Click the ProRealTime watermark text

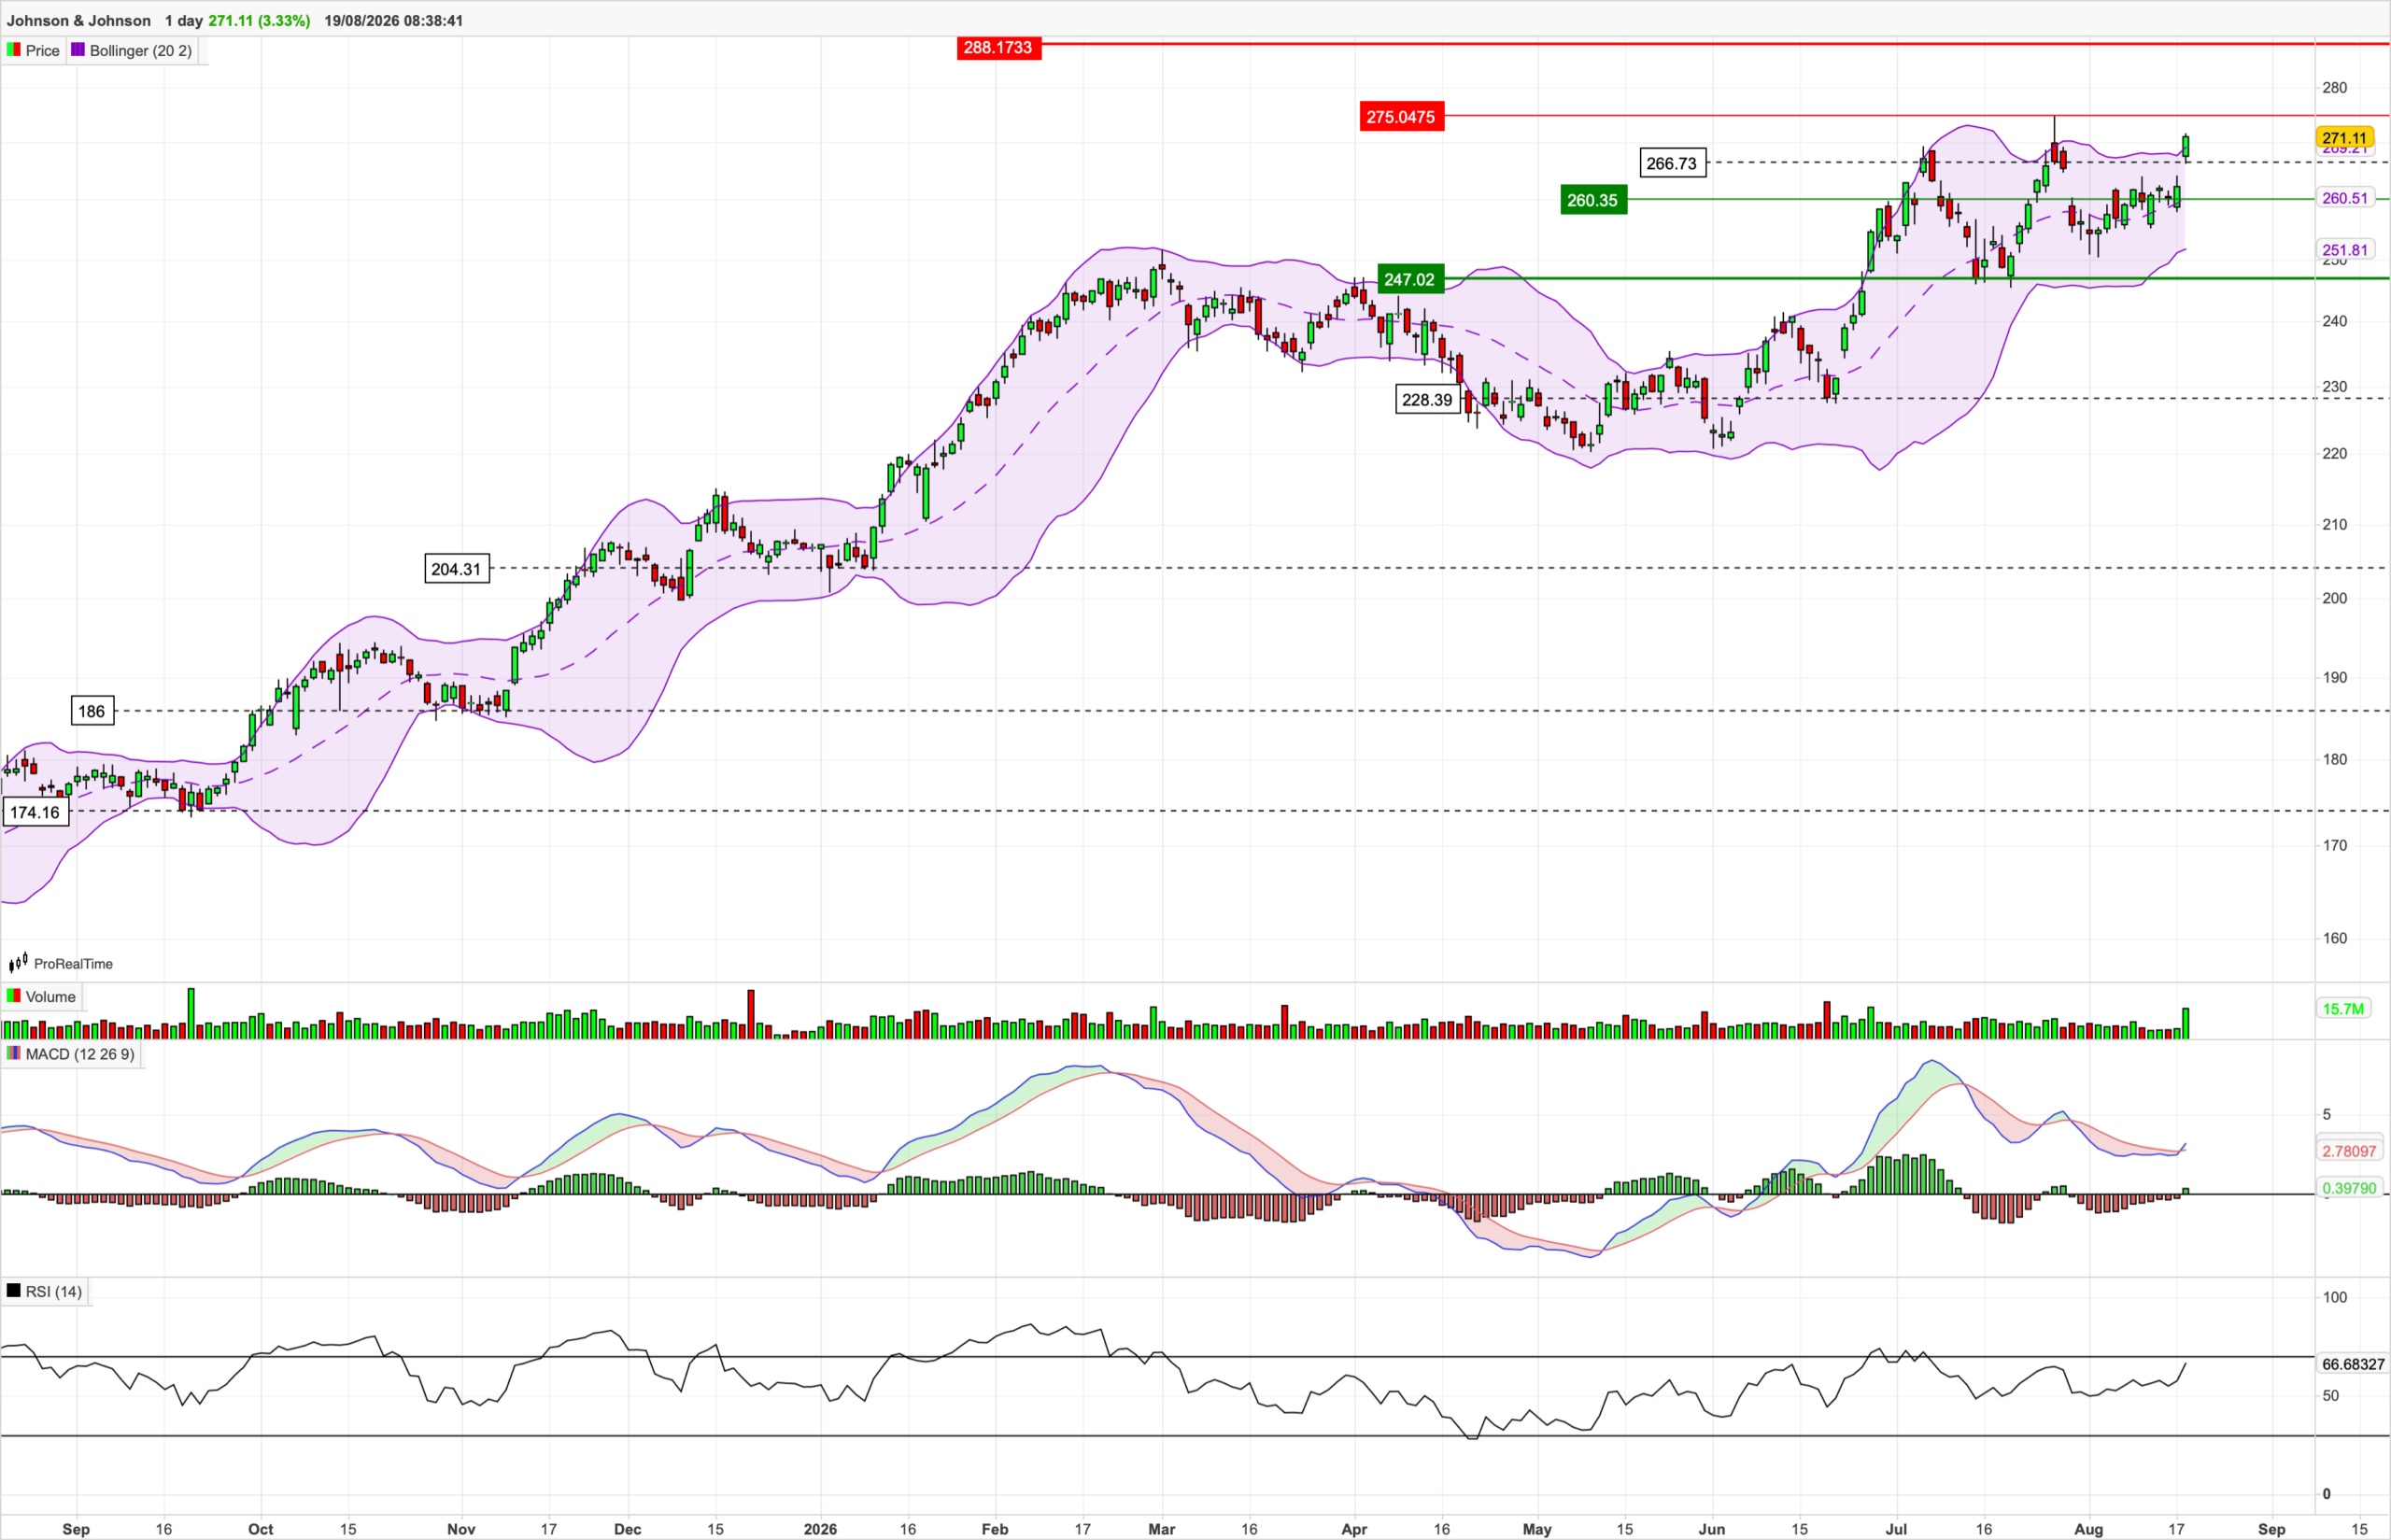[74, 964]
